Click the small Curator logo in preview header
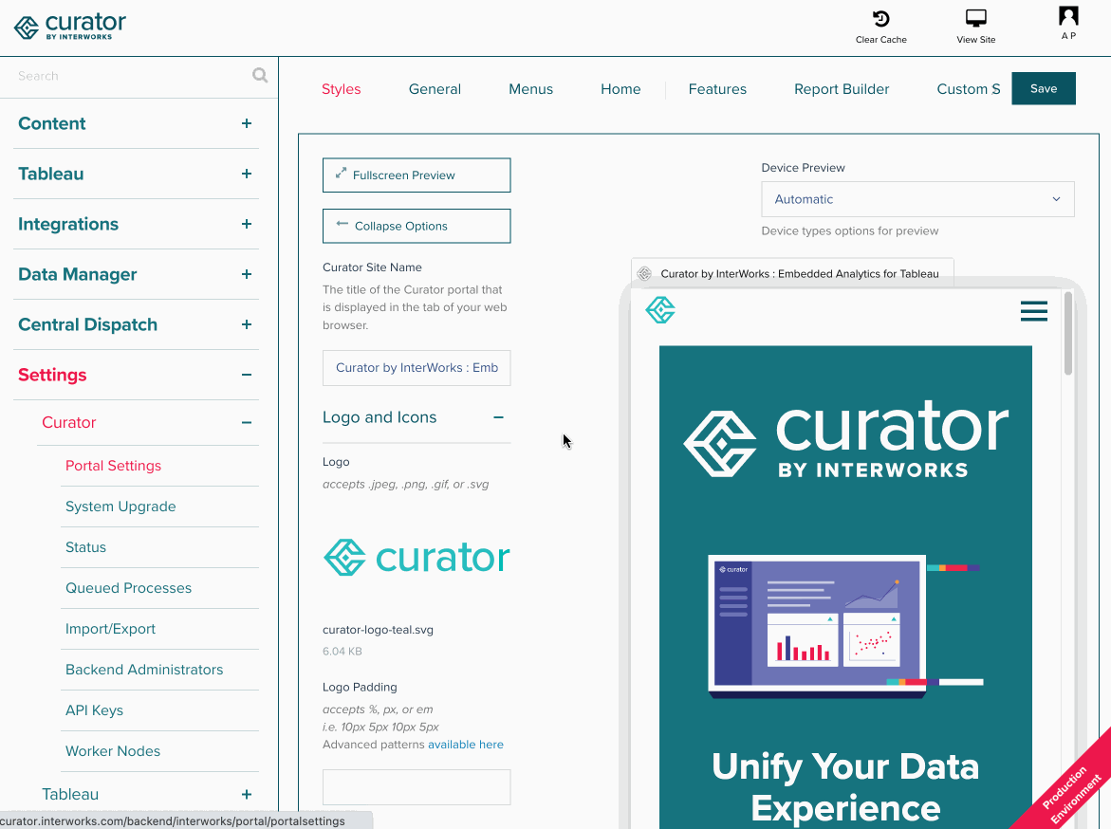This screenshot has width=1111, height=829. click(660, 309)
